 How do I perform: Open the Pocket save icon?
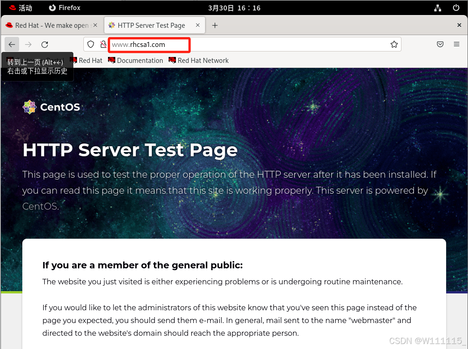(440, 45)
